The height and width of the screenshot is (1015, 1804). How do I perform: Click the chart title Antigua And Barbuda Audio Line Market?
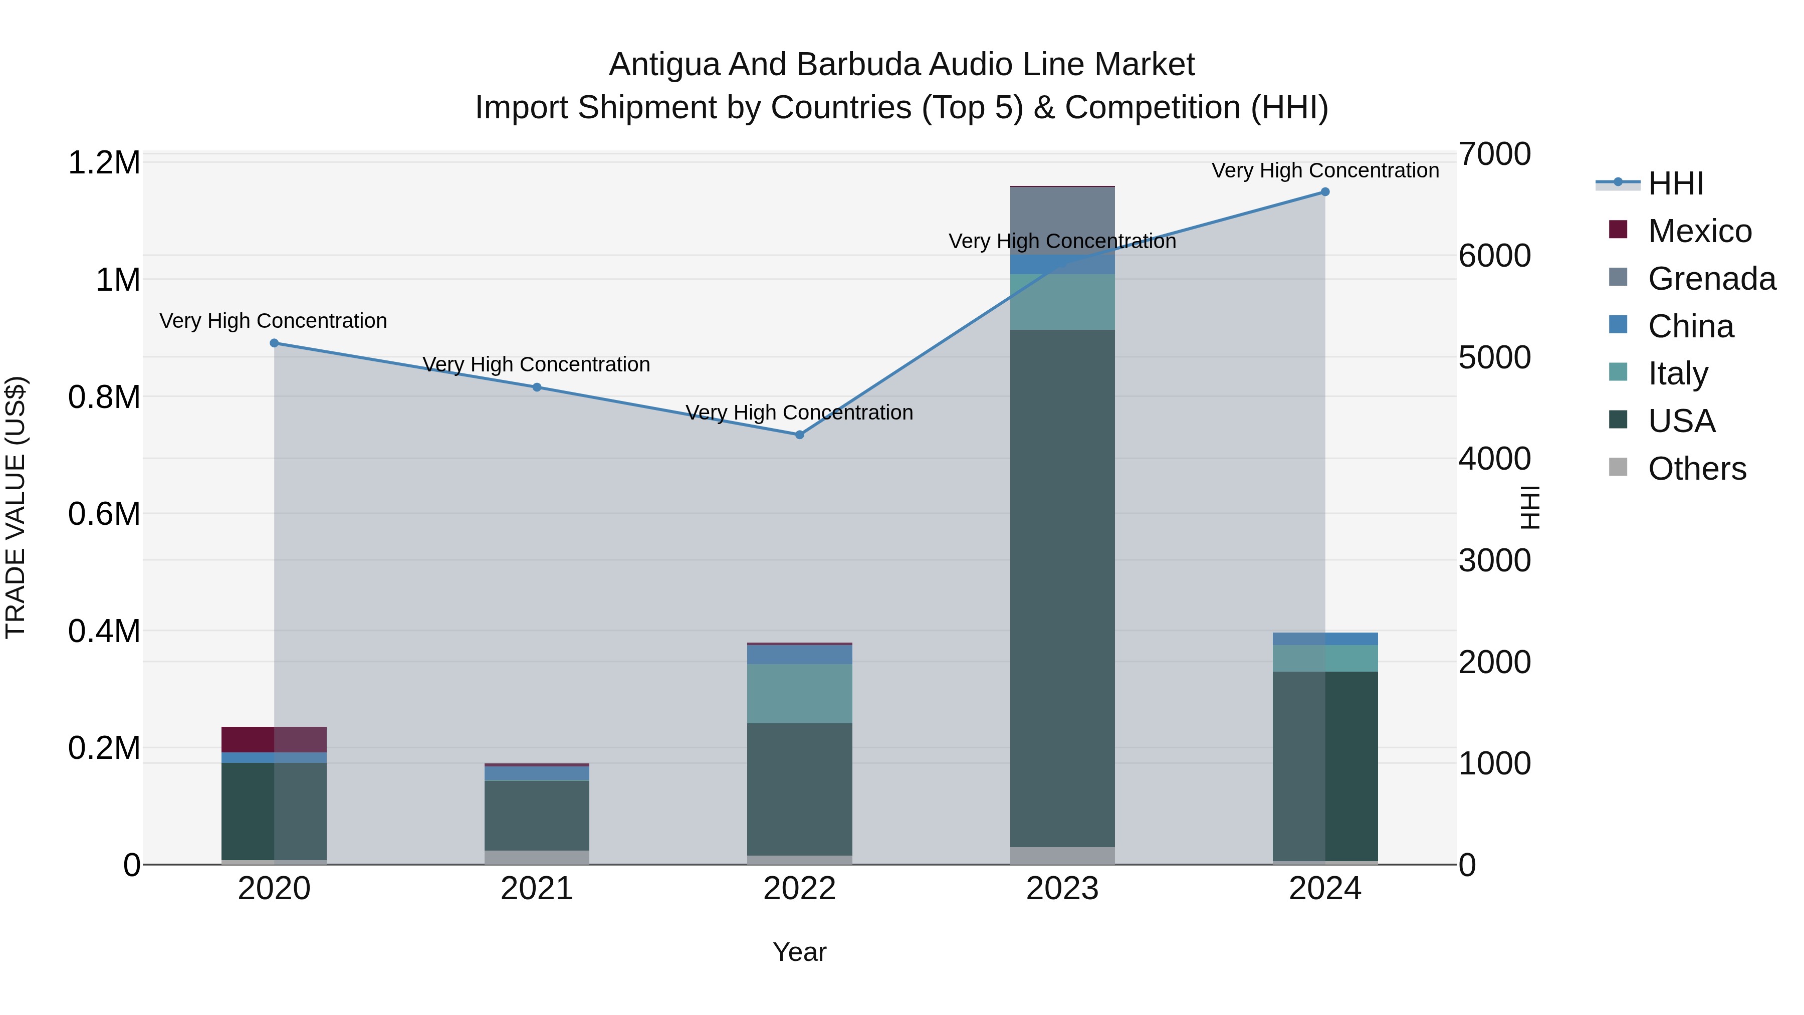[902, 65]
